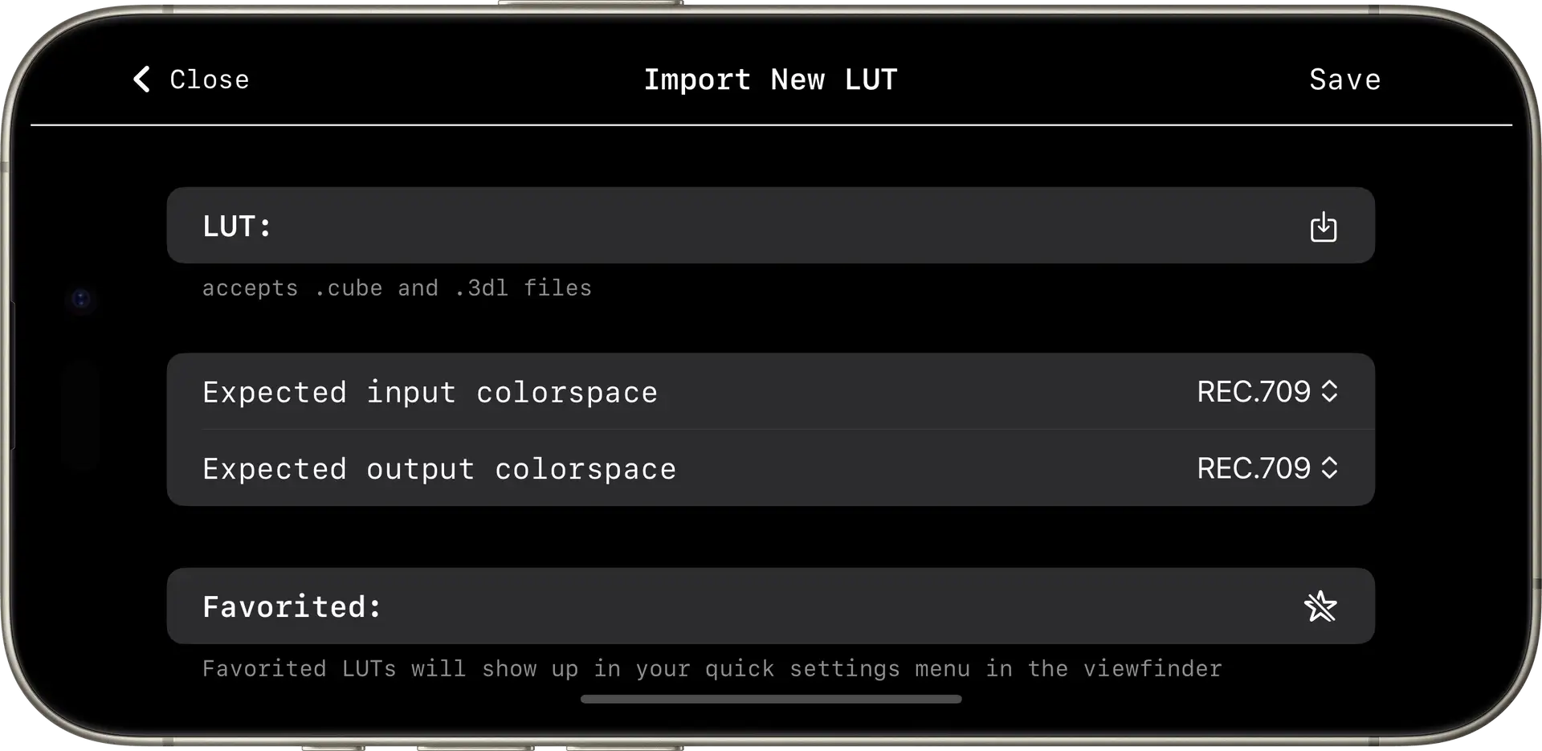The width and height of the screenshot is (1542, 751).
Task: Toggle the Favorited star icon
Action: (x=1320, y=606)
